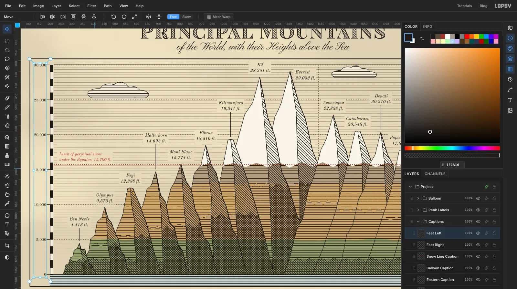Viewport: 517px width, 289px height.
Task: Select the crop tool
Action: pyautogui.click(x=7, y=245)
